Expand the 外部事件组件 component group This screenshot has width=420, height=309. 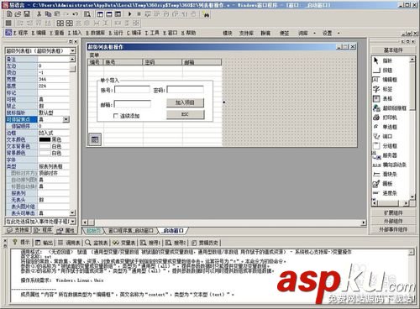393,229
